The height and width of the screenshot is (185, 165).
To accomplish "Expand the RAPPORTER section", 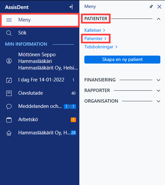I will pyautogui.click(x=158, y=91).
